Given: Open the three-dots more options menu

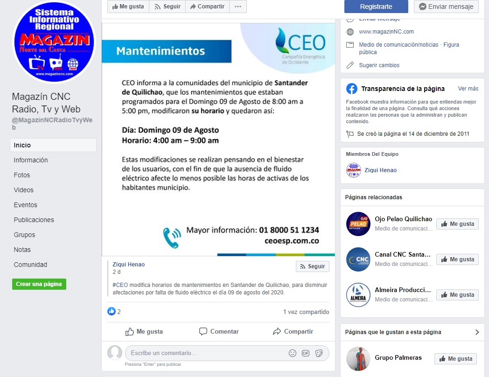Looking at the screenshot, I should point(238,7).
